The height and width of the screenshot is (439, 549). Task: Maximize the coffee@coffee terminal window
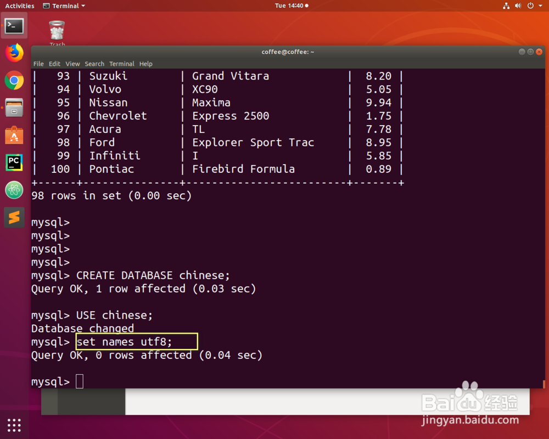530,52
